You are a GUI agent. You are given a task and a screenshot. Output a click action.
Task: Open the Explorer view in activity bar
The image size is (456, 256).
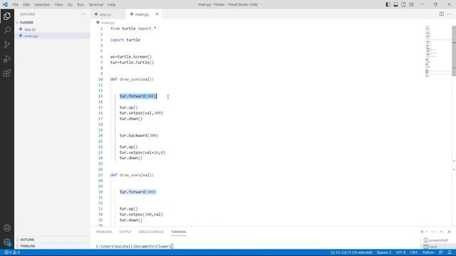tap(7, 16)
